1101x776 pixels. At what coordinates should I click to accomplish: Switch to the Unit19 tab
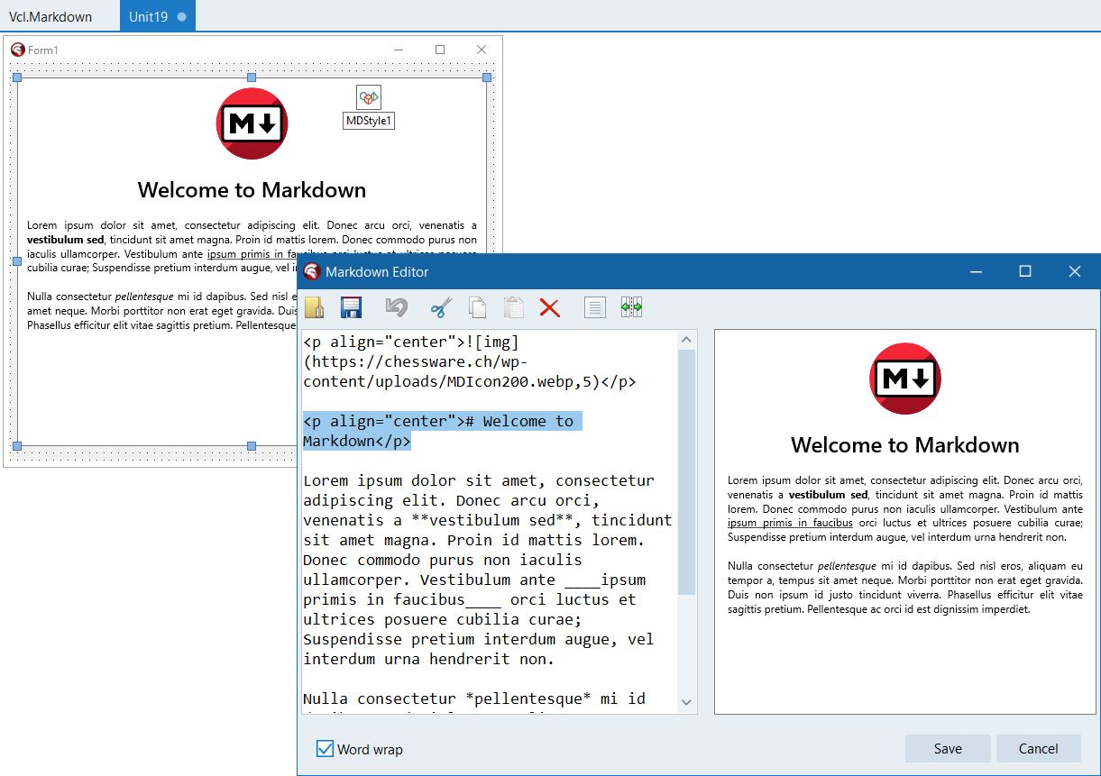click(x=158, y=16)
